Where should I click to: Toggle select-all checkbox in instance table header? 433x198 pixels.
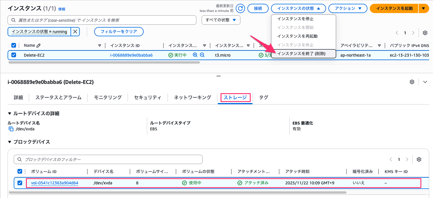tap(14, 45)
